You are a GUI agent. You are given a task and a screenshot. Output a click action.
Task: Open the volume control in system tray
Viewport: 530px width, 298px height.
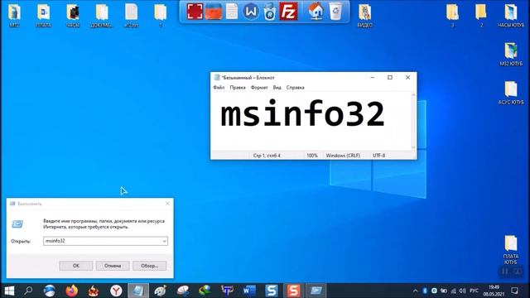pos(462,291)
